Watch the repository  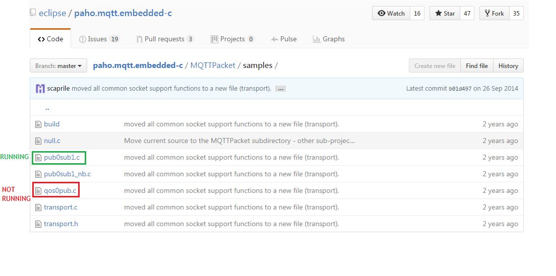(391, 14)
